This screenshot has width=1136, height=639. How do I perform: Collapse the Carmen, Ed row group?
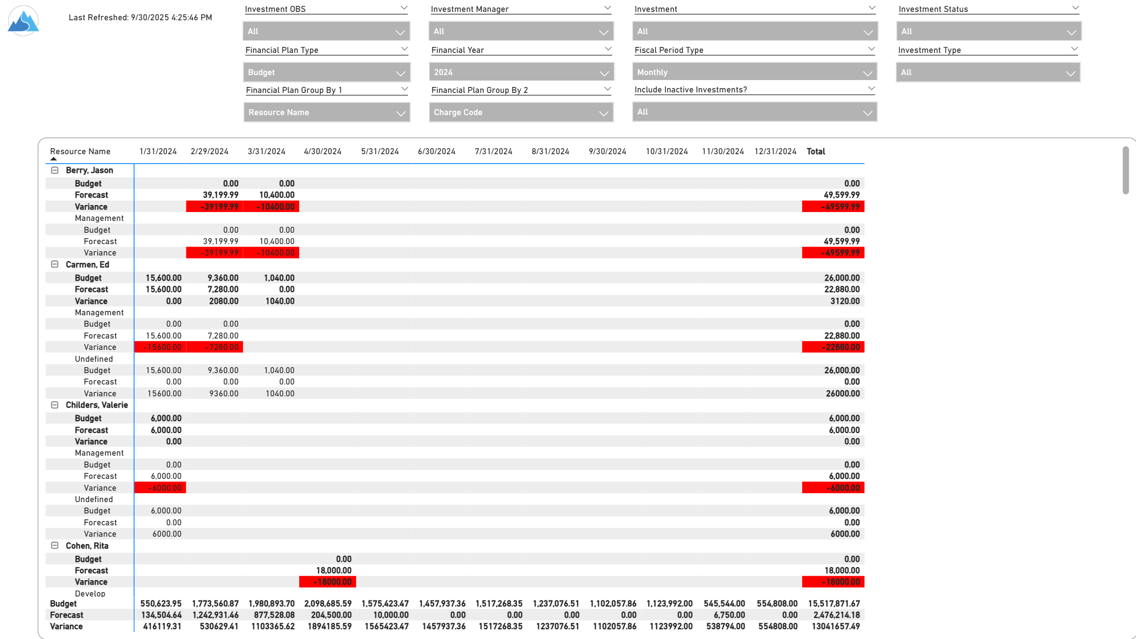(x=54, y=264)
